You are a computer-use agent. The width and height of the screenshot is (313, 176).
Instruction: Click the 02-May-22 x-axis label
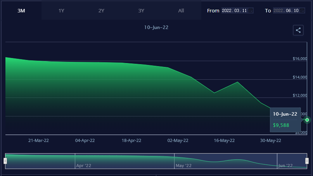(x=178, y=140)
